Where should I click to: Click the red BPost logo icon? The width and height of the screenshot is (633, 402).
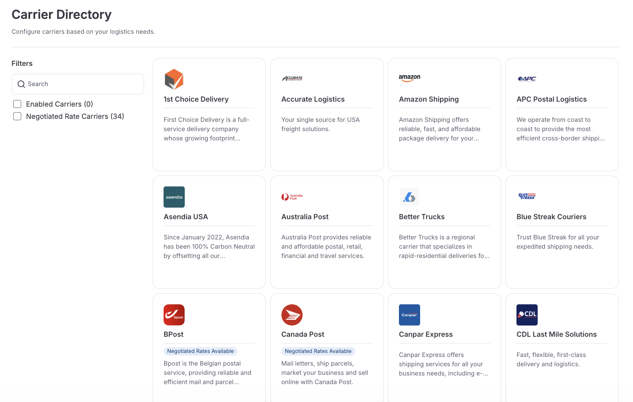tap(174, 315)
